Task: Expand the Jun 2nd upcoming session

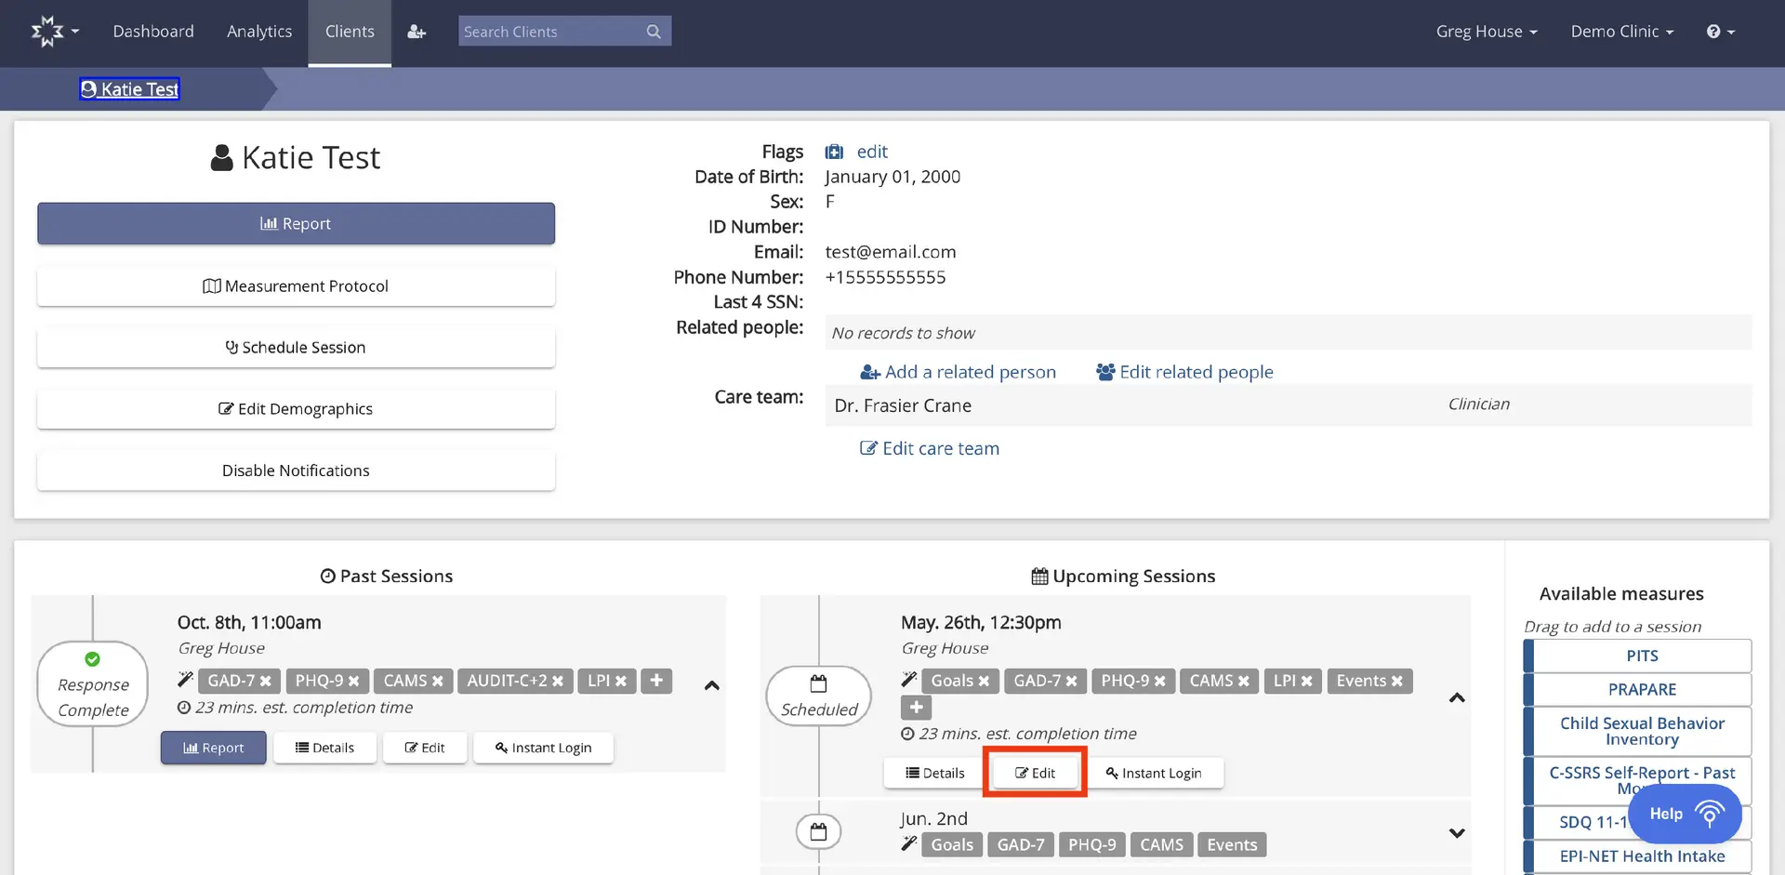Action: (1457, 833)
